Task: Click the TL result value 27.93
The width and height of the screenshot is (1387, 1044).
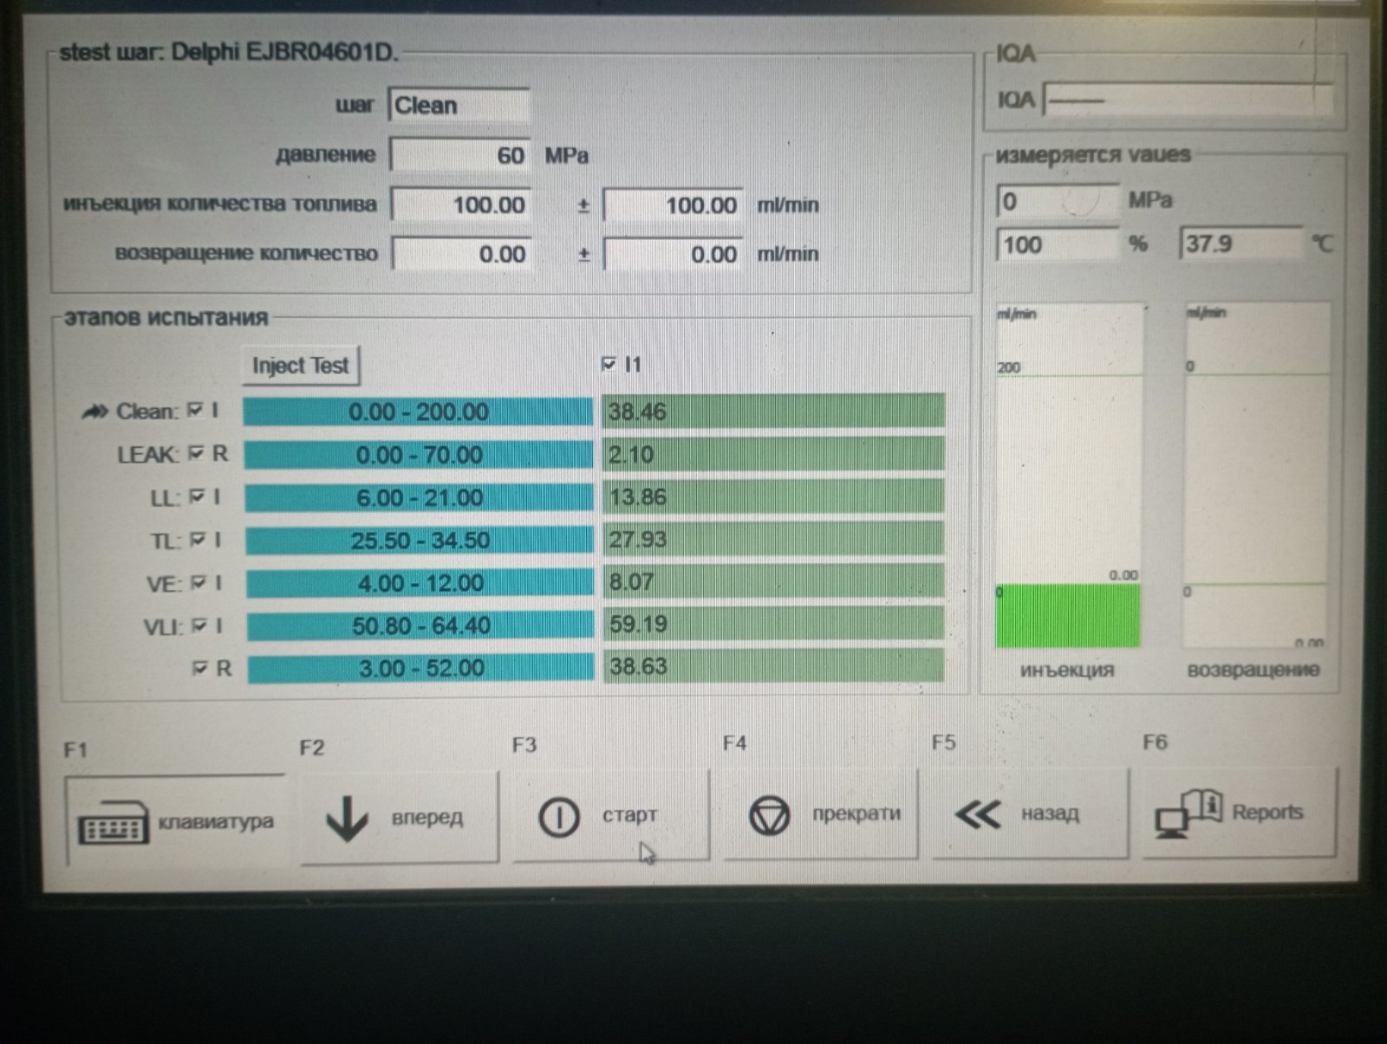Action: [773, 539]
